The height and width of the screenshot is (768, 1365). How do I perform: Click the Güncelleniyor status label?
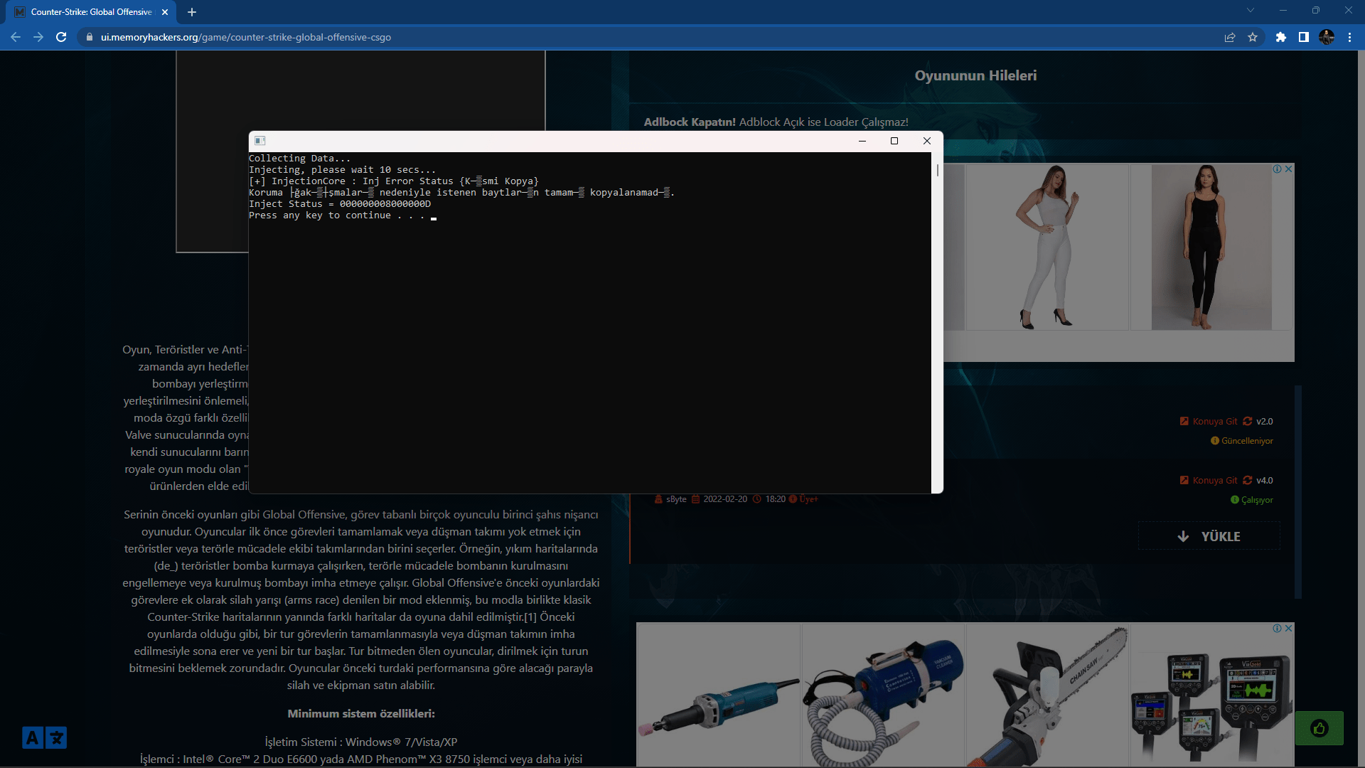click(1242, 441)
